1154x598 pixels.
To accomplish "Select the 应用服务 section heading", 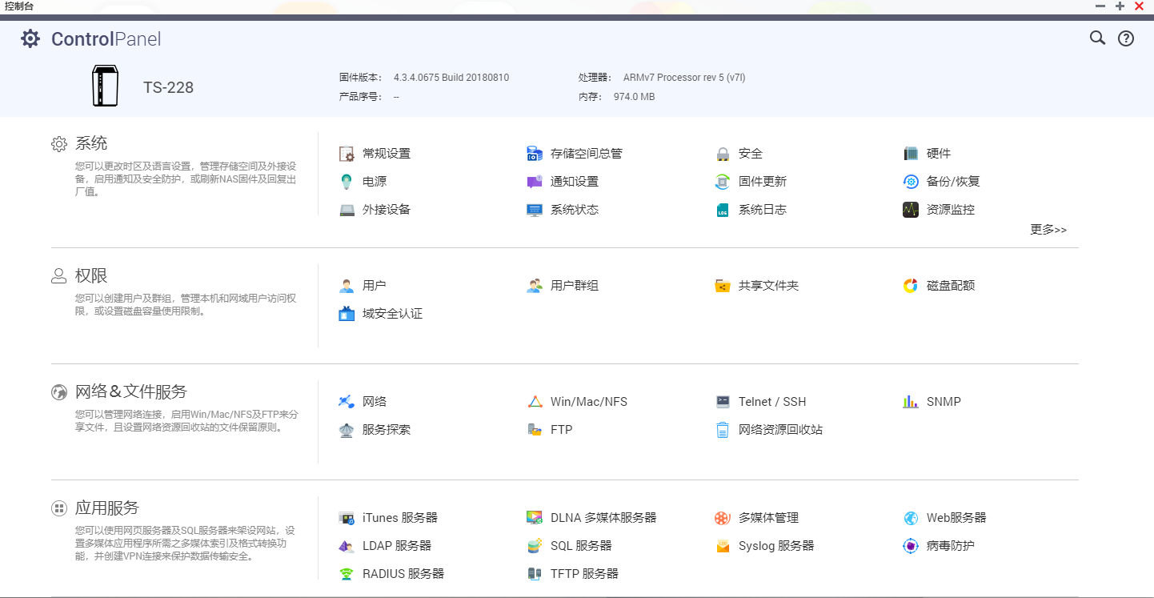I will pos(107,508).
